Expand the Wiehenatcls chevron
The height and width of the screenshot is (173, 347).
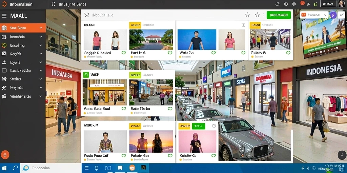41,96
